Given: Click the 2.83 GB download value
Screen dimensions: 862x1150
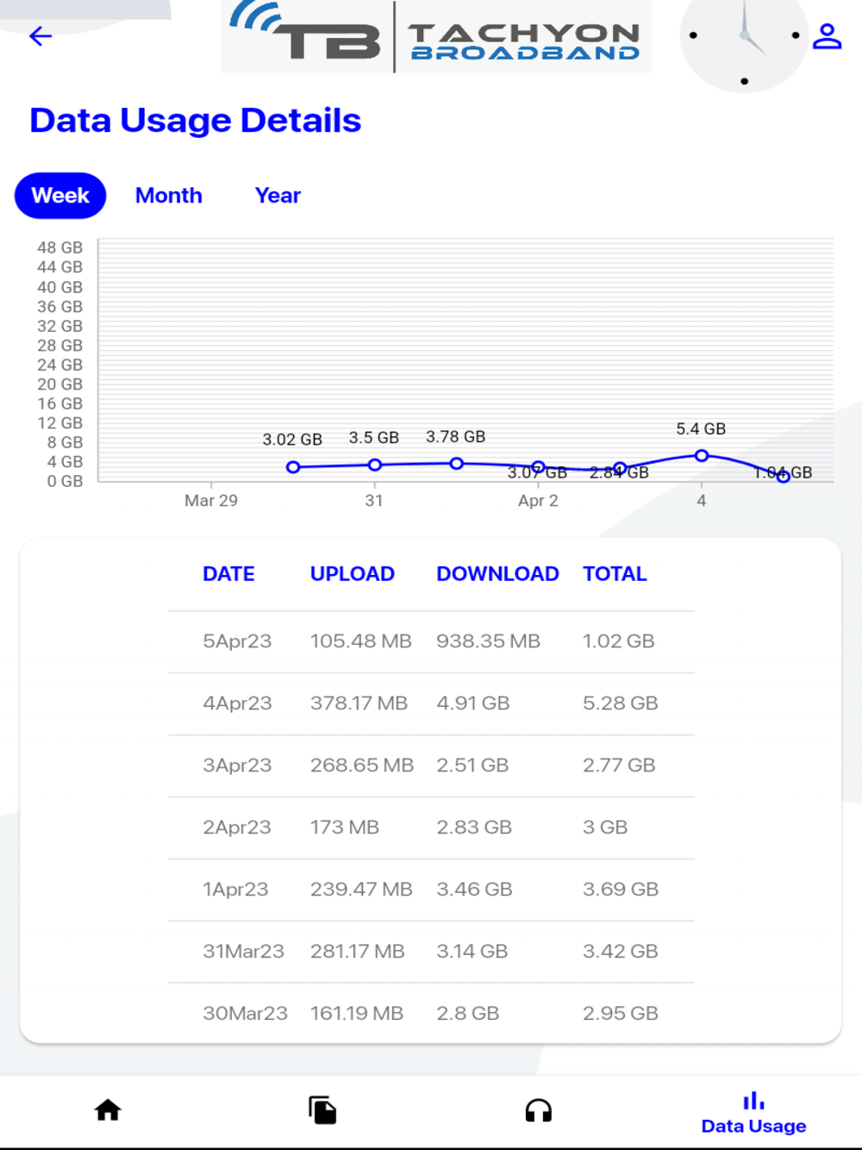Looking at the screenshot, I should (474, 828).
